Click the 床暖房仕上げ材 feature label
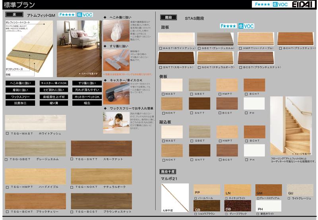This screenshot has height=220, width=318. click(x=54, y=96)
